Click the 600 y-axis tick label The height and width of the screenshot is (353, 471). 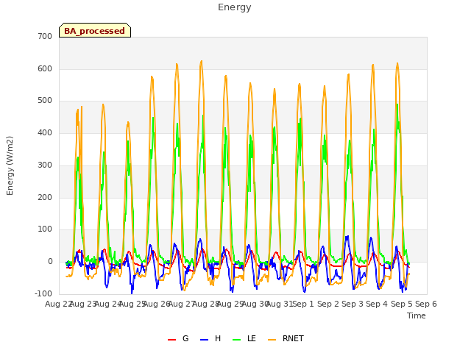45,68
